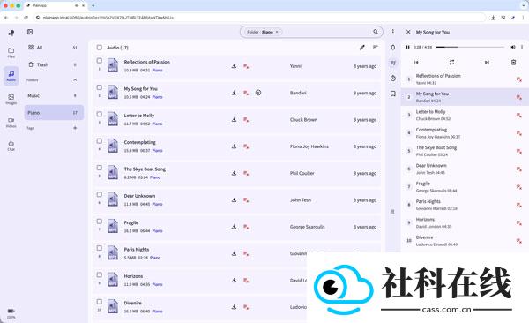Check the My Song for You checkbox
The height and width of the screenshot is (323, 529).
(x=99, y=87)
